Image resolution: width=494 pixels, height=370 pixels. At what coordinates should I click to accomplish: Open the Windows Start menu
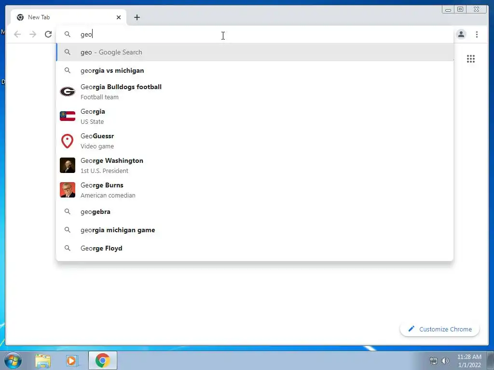pyautogui.click(x=13, y=360)
